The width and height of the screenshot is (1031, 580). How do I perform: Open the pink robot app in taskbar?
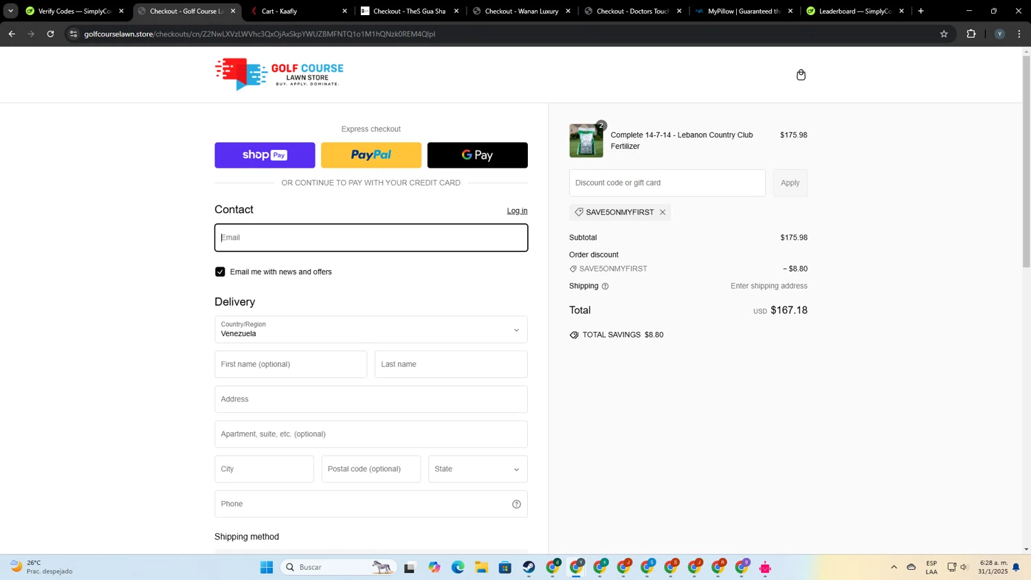765,568
